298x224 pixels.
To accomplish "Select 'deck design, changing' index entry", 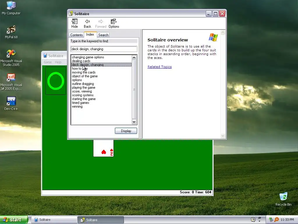I will tap(101, 65).
